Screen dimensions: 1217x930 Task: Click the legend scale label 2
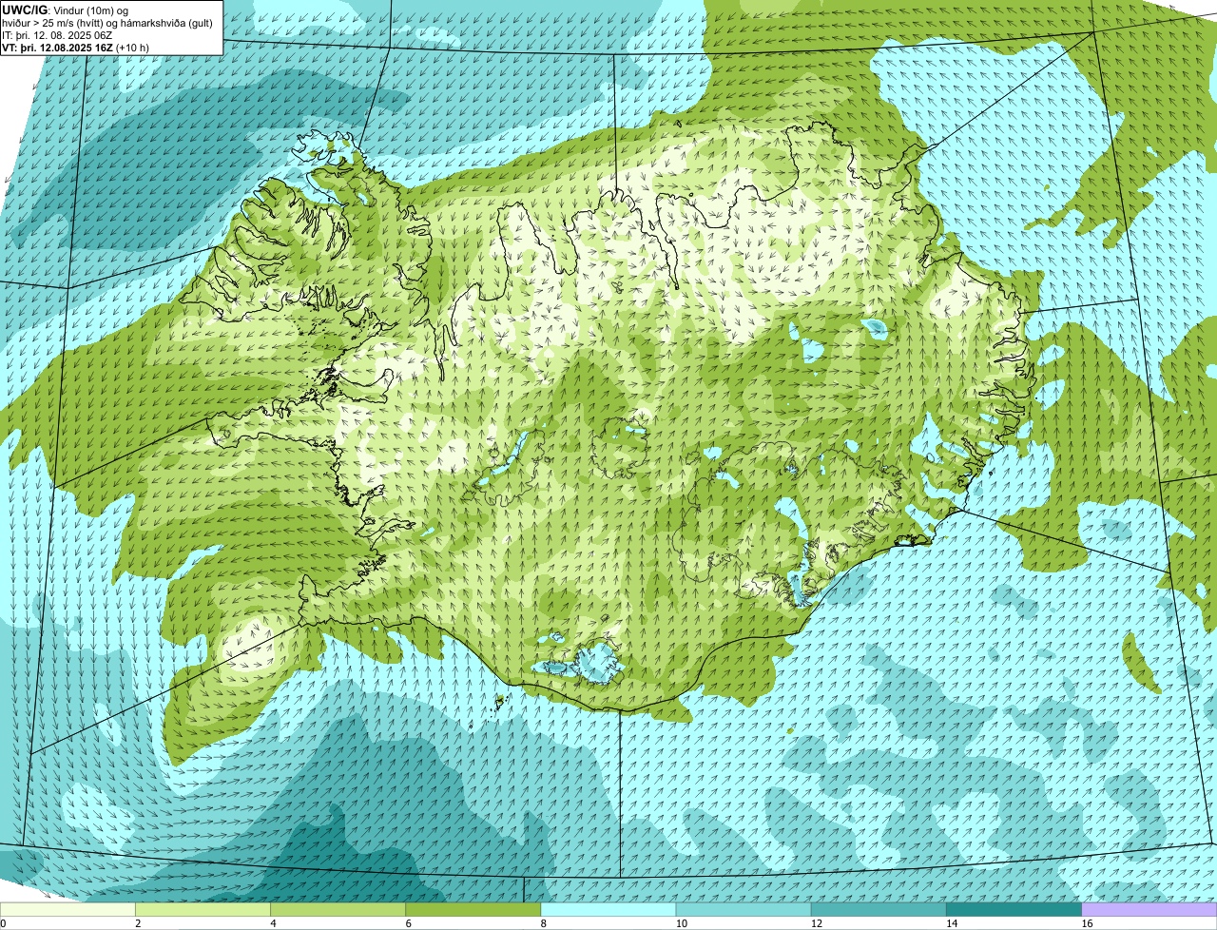pos(138,923)
